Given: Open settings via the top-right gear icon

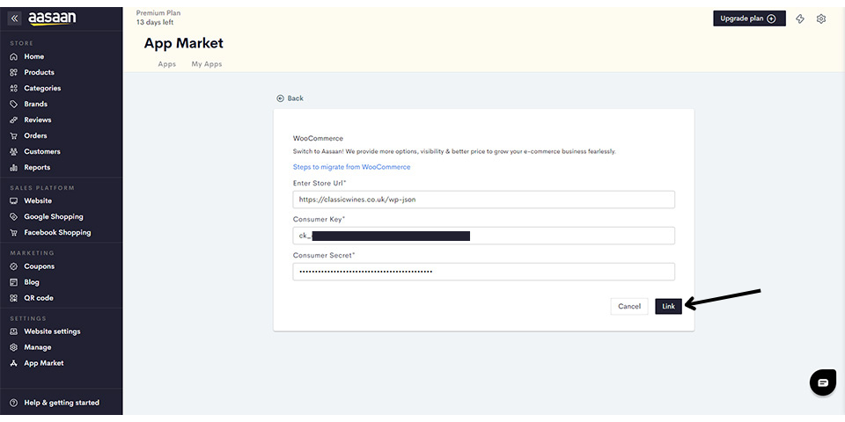Looking at the screenshot, I should click(x=820, y=18).
